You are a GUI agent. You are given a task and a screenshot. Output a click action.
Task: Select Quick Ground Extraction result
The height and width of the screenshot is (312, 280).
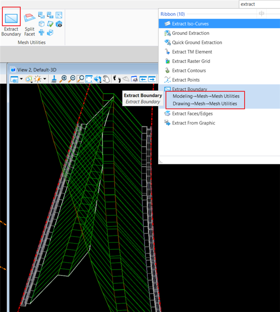[x=197, y=42]
